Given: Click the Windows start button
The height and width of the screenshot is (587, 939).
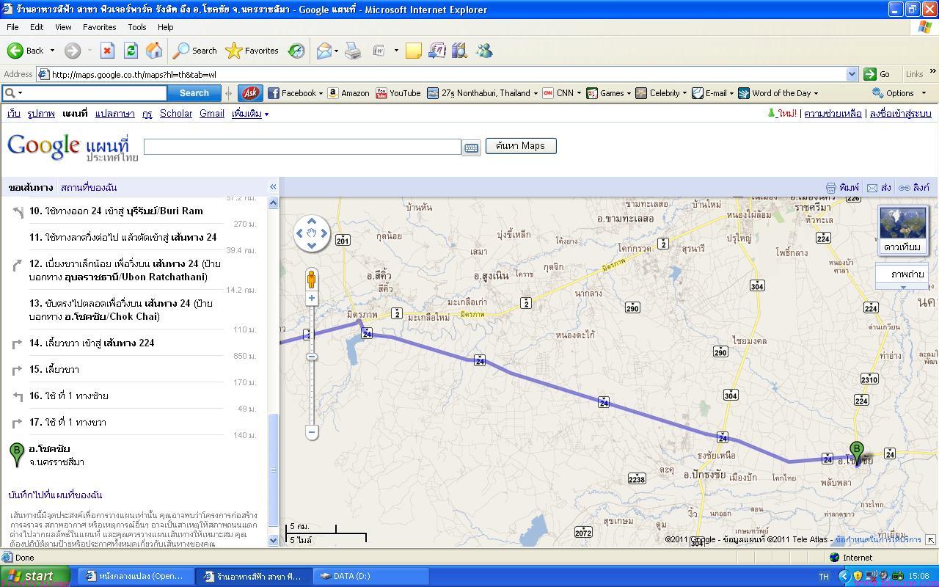Looking at the screenshot, I should pos(35,576).
